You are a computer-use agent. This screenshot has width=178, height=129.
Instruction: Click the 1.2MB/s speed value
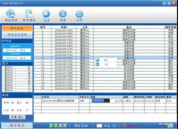coord(127,101)
